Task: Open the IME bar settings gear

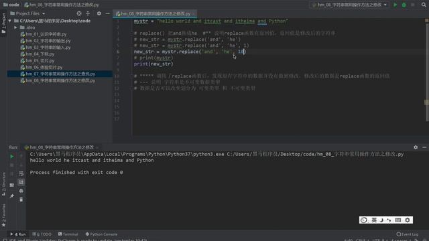Action: click(x=408, y=220)
